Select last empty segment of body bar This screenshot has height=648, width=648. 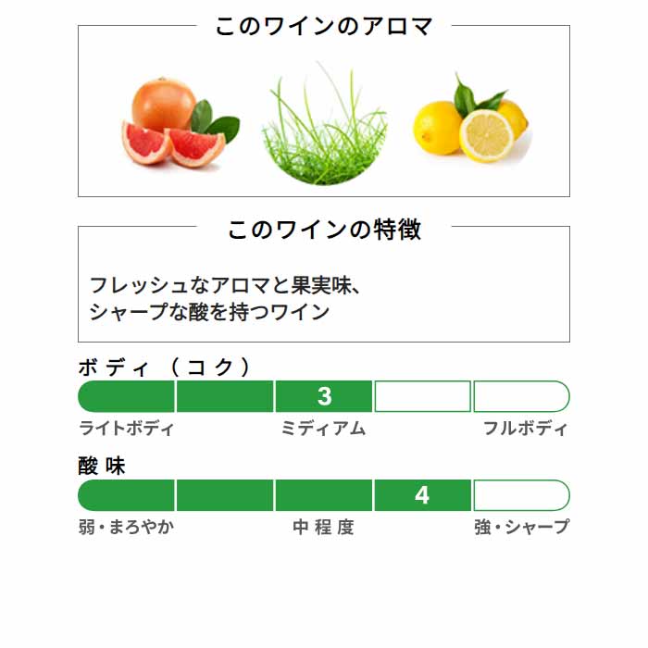[x=522, y=396]
